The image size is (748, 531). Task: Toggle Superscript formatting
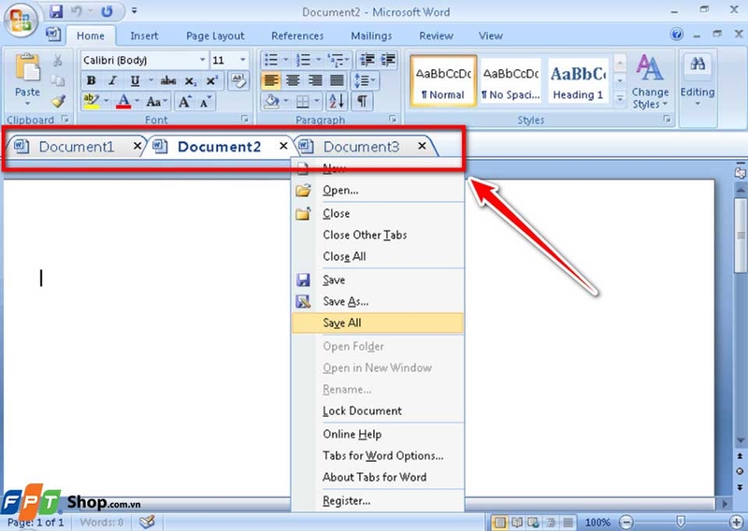[212, 80]
